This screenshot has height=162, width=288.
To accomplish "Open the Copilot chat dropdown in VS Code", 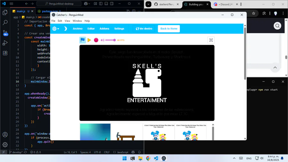I will coord(87,4).
